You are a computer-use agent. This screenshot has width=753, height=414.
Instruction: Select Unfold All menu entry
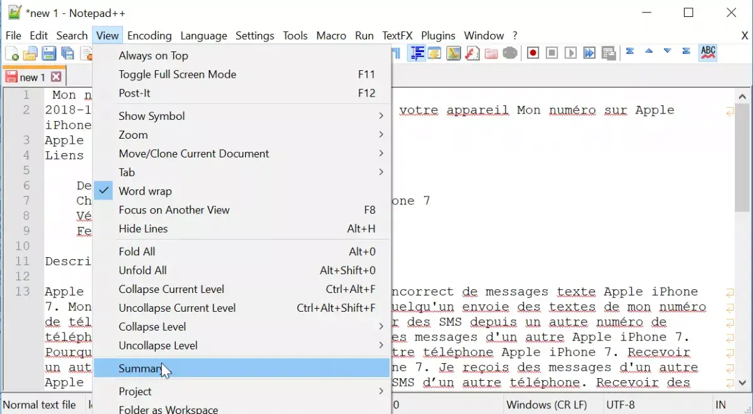(242, 270)
